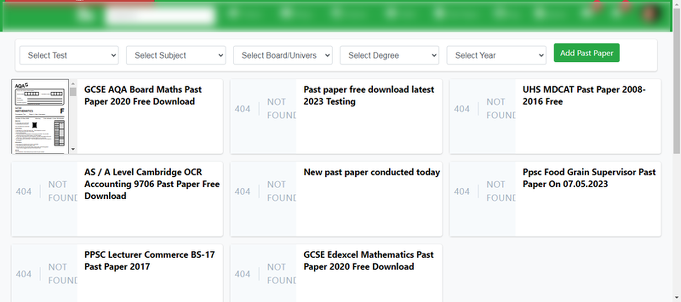Click 404 thumbnail of GCSE Edexcel Mathematics card
Screen dimensions: 681x302
263,273
